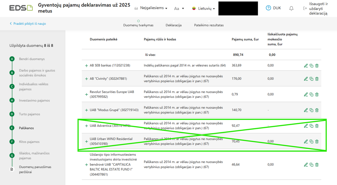Click the Duomenis pateikė column header
The width and height of the screenshot is (337, 185).
[104, 39]
